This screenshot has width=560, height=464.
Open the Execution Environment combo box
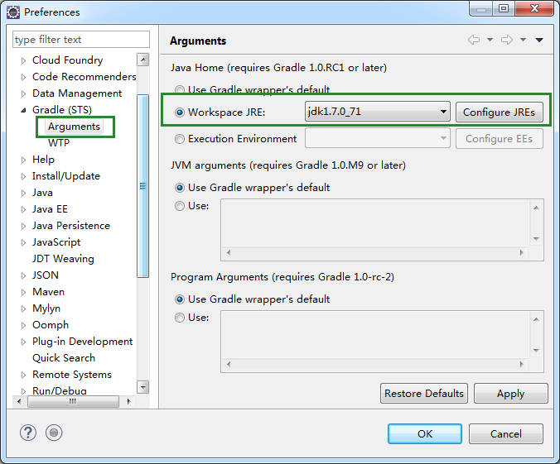coord(378,138)
